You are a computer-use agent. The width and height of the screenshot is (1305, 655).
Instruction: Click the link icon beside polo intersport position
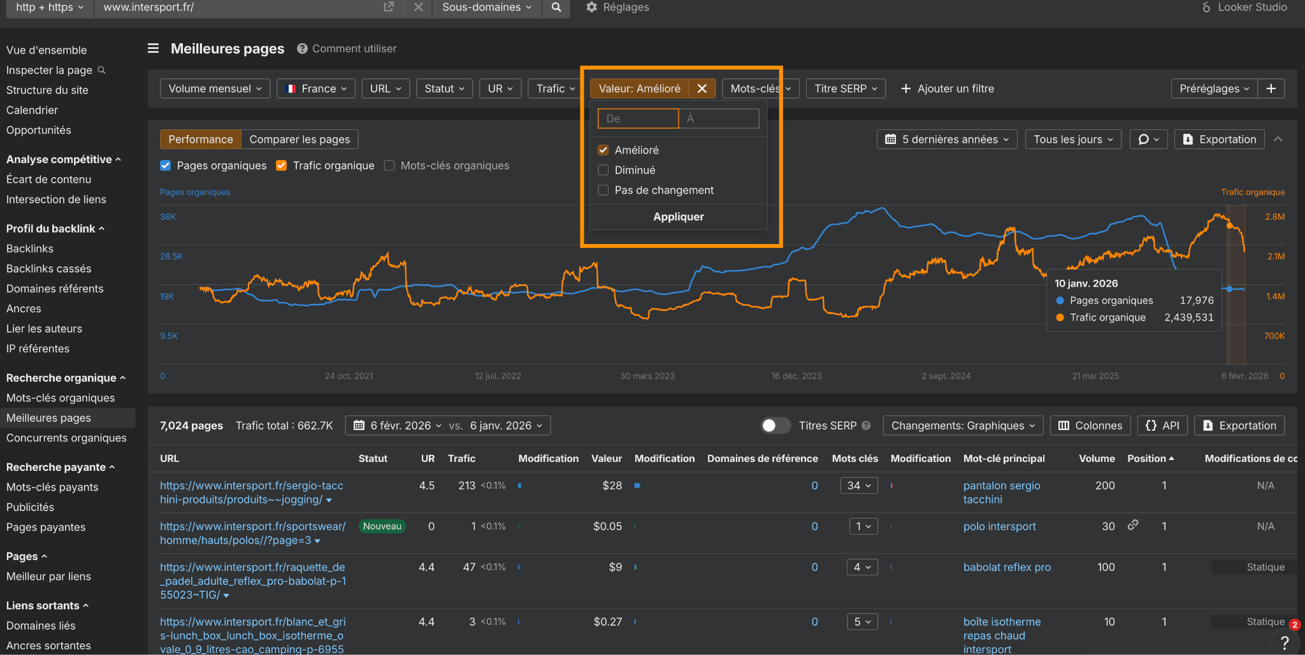[x=1132, y=525]
